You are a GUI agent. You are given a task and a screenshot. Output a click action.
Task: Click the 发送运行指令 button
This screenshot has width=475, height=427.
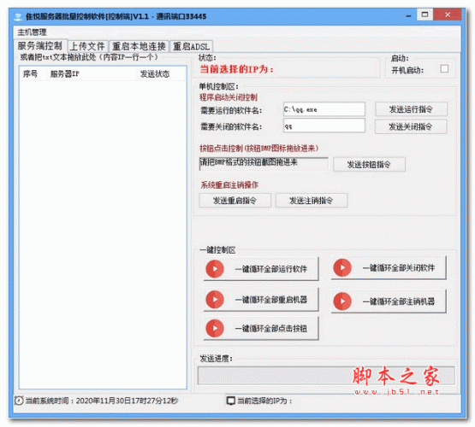click(411, 109)
